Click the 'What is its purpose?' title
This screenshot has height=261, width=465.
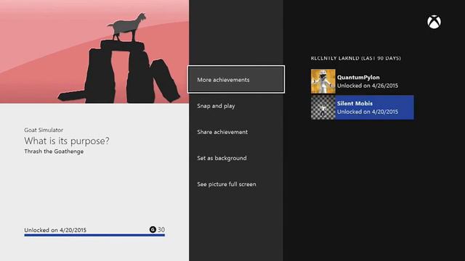coord(67,141)
